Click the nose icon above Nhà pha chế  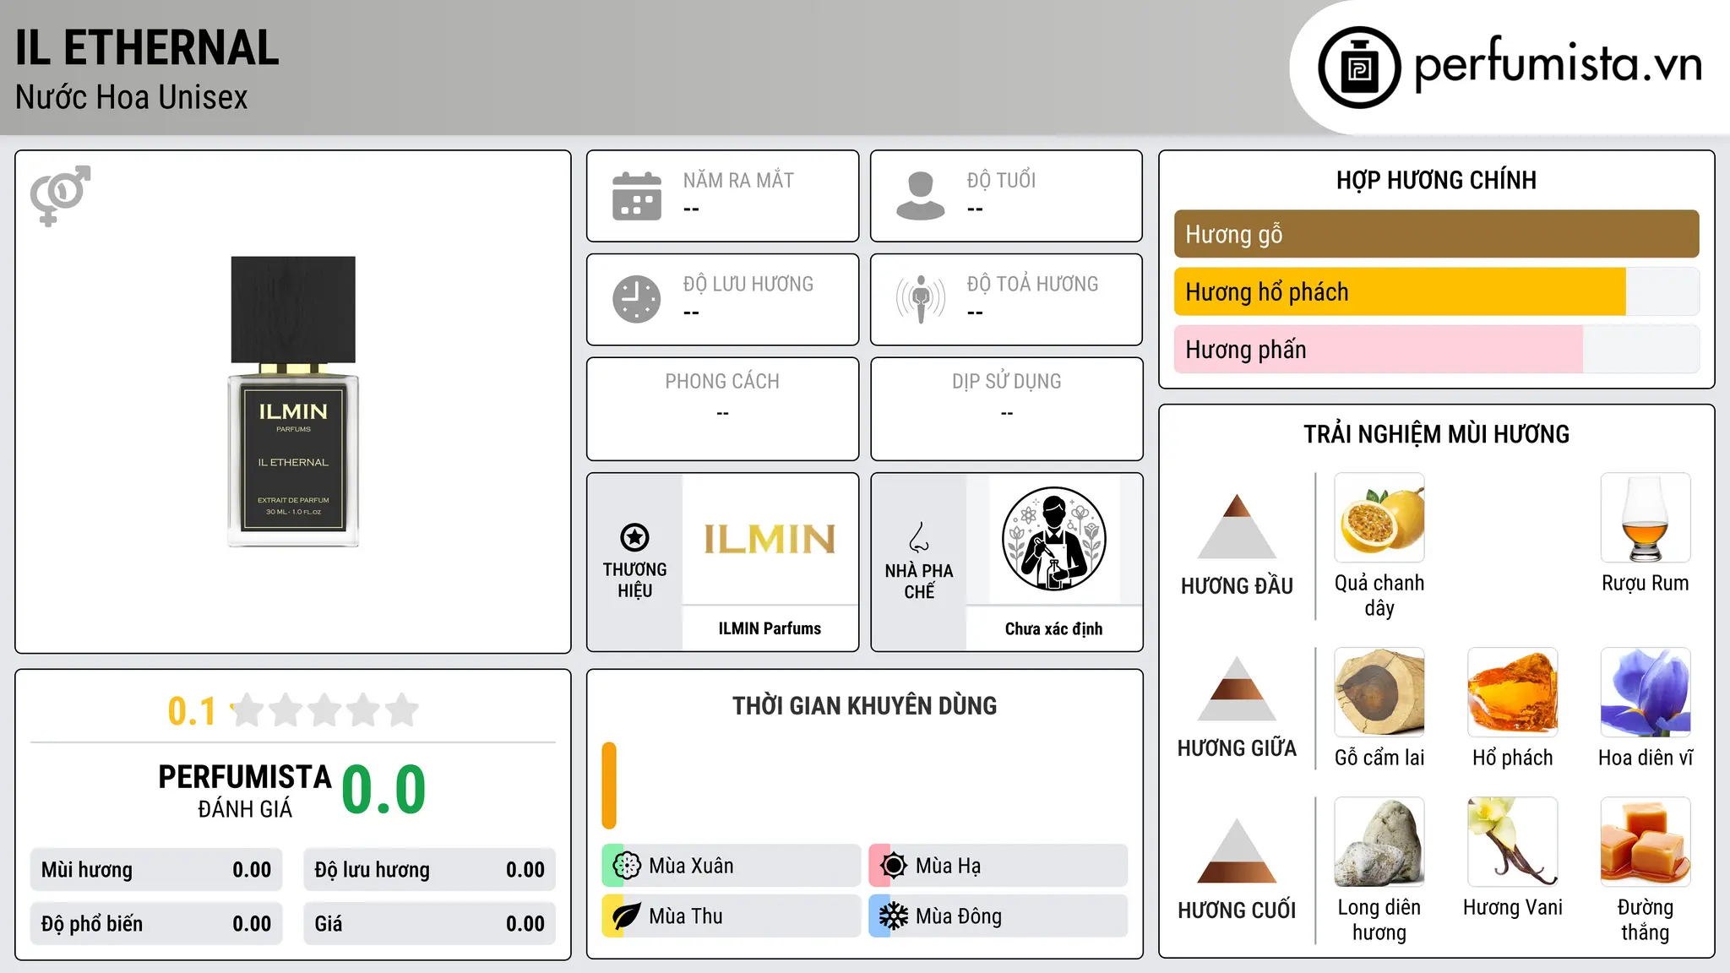[919, 537]
